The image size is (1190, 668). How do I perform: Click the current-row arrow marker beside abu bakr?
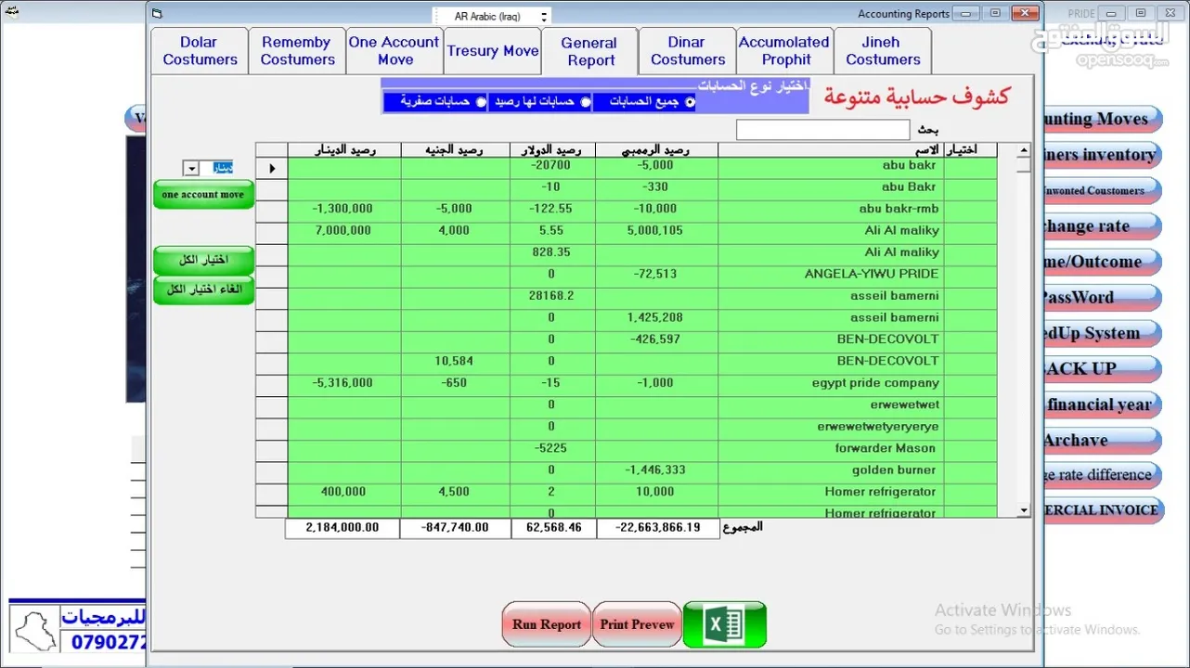click(272, 169)
